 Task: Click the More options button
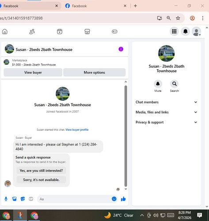pos(95,72)
